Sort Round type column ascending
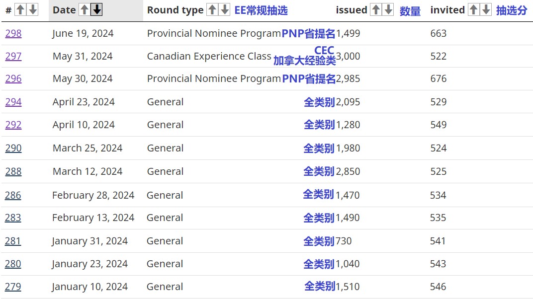The width and height of the screenshot is (533, 299). [213, 9]
